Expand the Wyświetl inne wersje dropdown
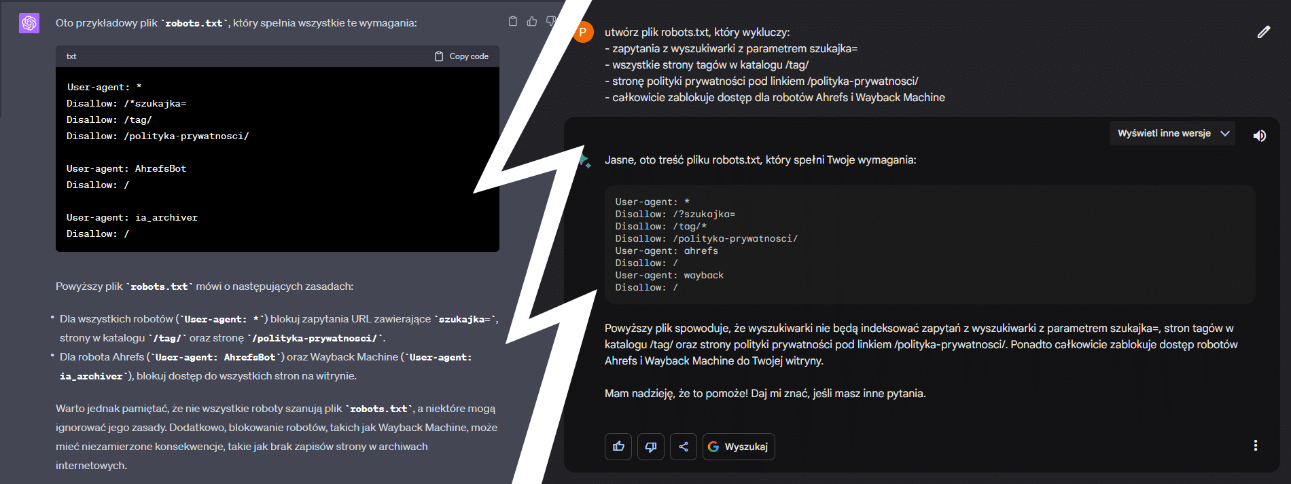 pos(1172,134)
